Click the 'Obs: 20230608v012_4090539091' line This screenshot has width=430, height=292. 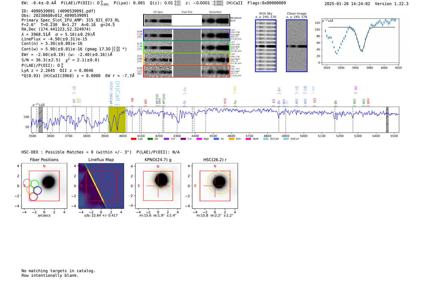point(55,16)
